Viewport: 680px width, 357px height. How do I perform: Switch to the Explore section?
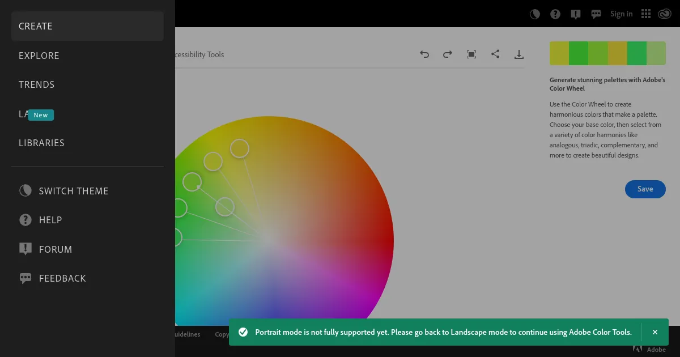point(39,55)
